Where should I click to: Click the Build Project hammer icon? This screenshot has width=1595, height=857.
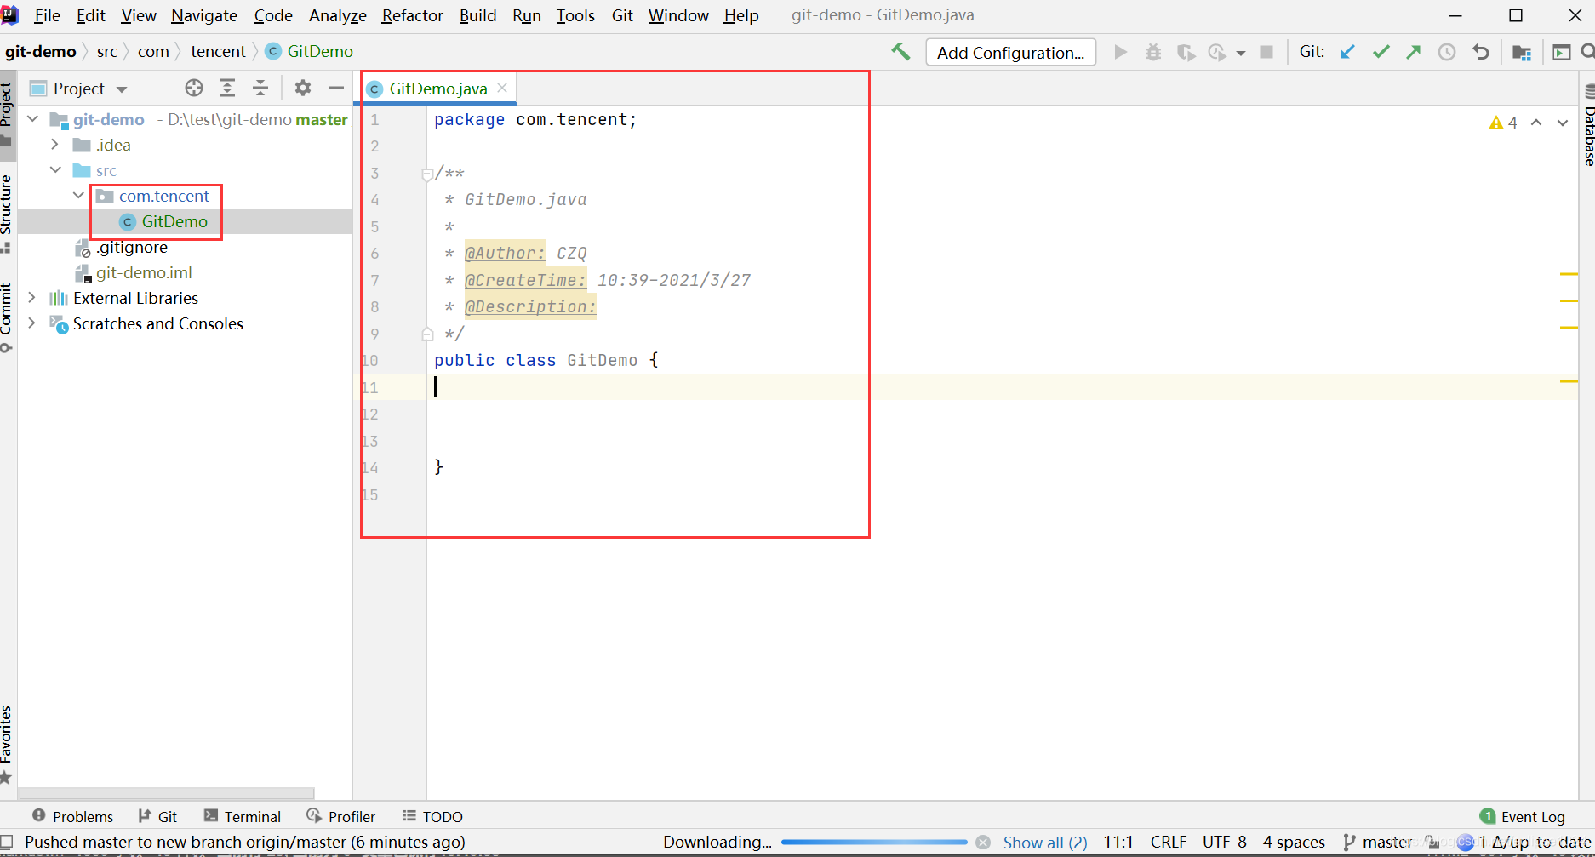[x=900, y=52]
